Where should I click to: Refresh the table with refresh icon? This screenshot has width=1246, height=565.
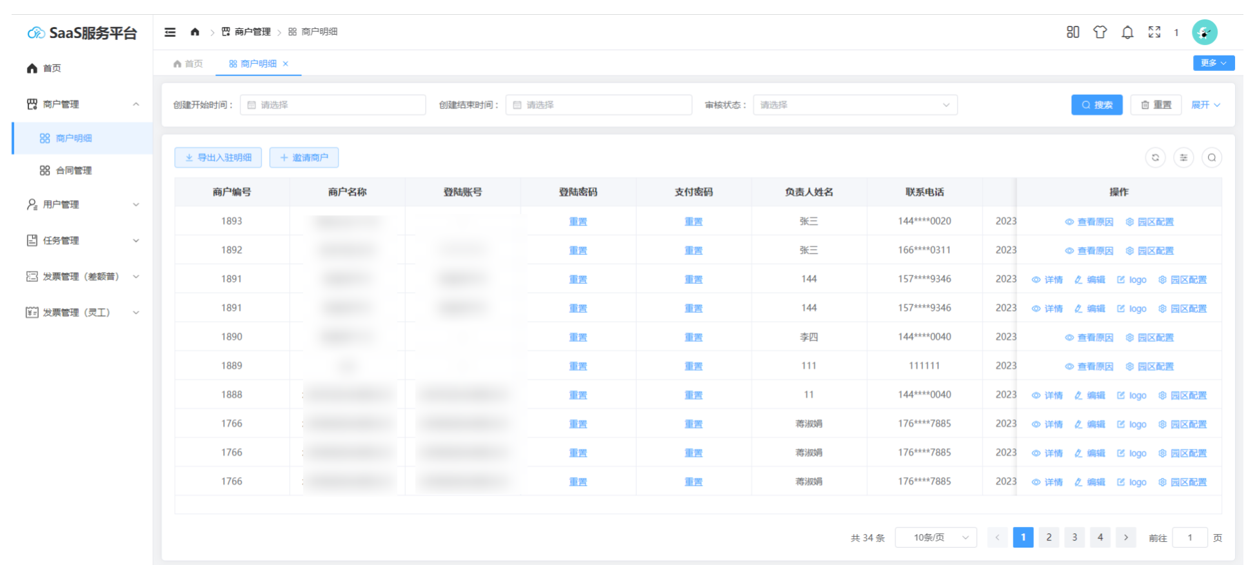click(x=1155, y=157)
